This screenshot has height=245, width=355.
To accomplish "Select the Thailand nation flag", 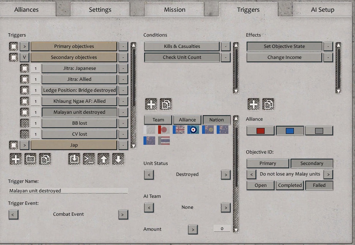I will point(164,140).
